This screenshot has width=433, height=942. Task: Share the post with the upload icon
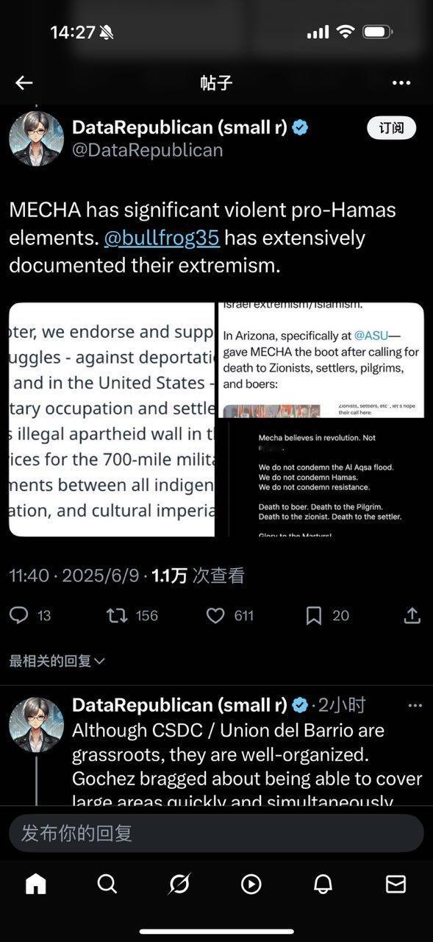[412, 615]
